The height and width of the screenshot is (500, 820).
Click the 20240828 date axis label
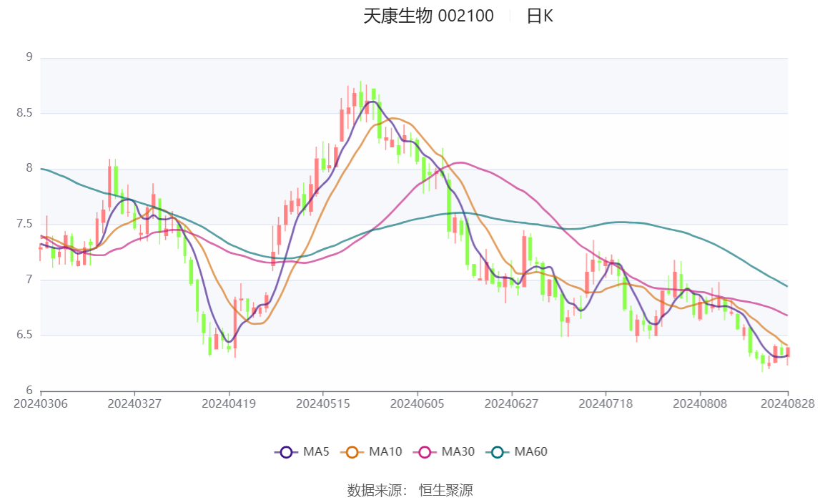(x=788, y=403)
